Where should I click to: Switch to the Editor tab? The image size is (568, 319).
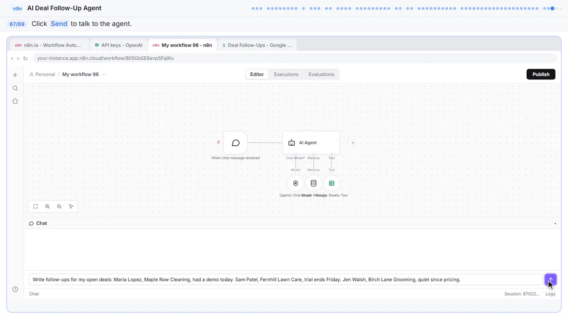[x=257, y=74]
